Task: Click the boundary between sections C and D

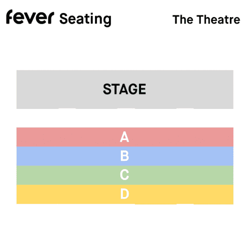Action: [125, 185]
